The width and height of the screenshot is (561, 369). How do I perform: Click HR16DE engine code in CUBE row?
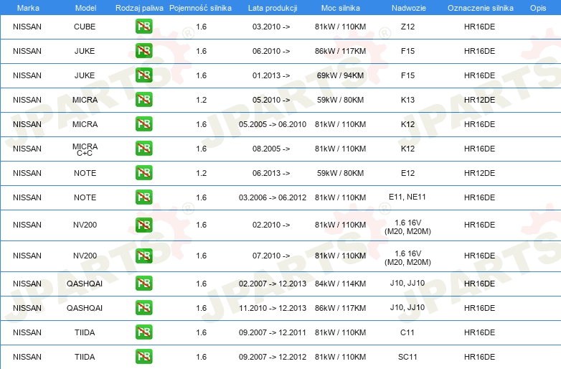tap(479, 27)
